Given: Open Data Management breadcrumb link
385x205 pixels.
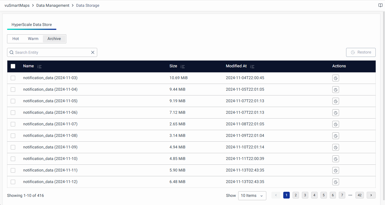Looking at the screenshot, I should tap(53, 5).
